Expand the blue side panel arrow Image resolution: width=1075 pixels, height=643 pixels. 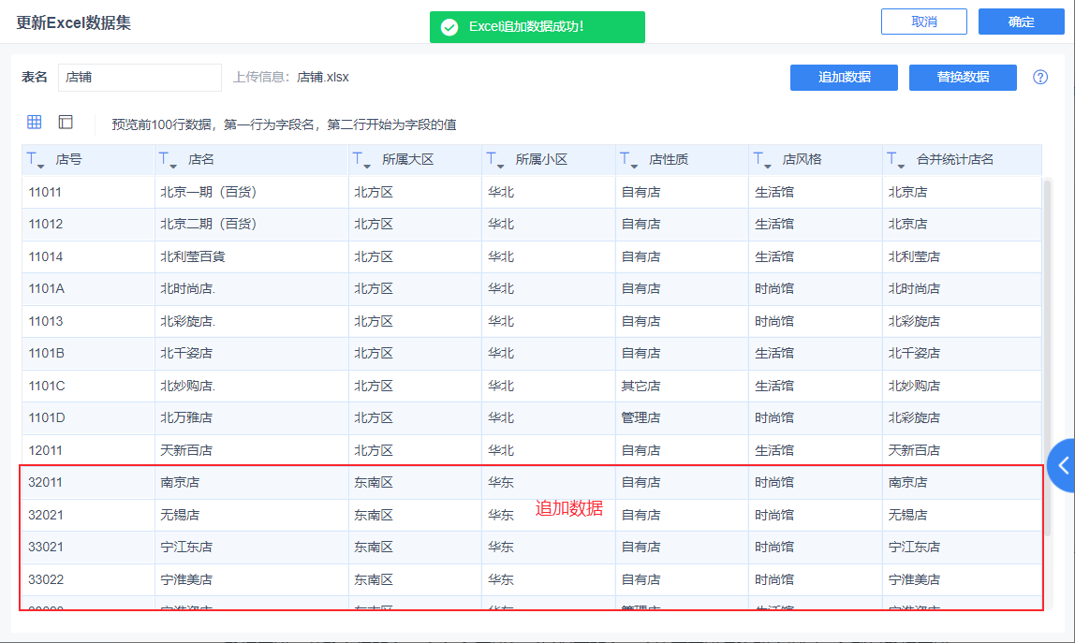pos(1062,465)
